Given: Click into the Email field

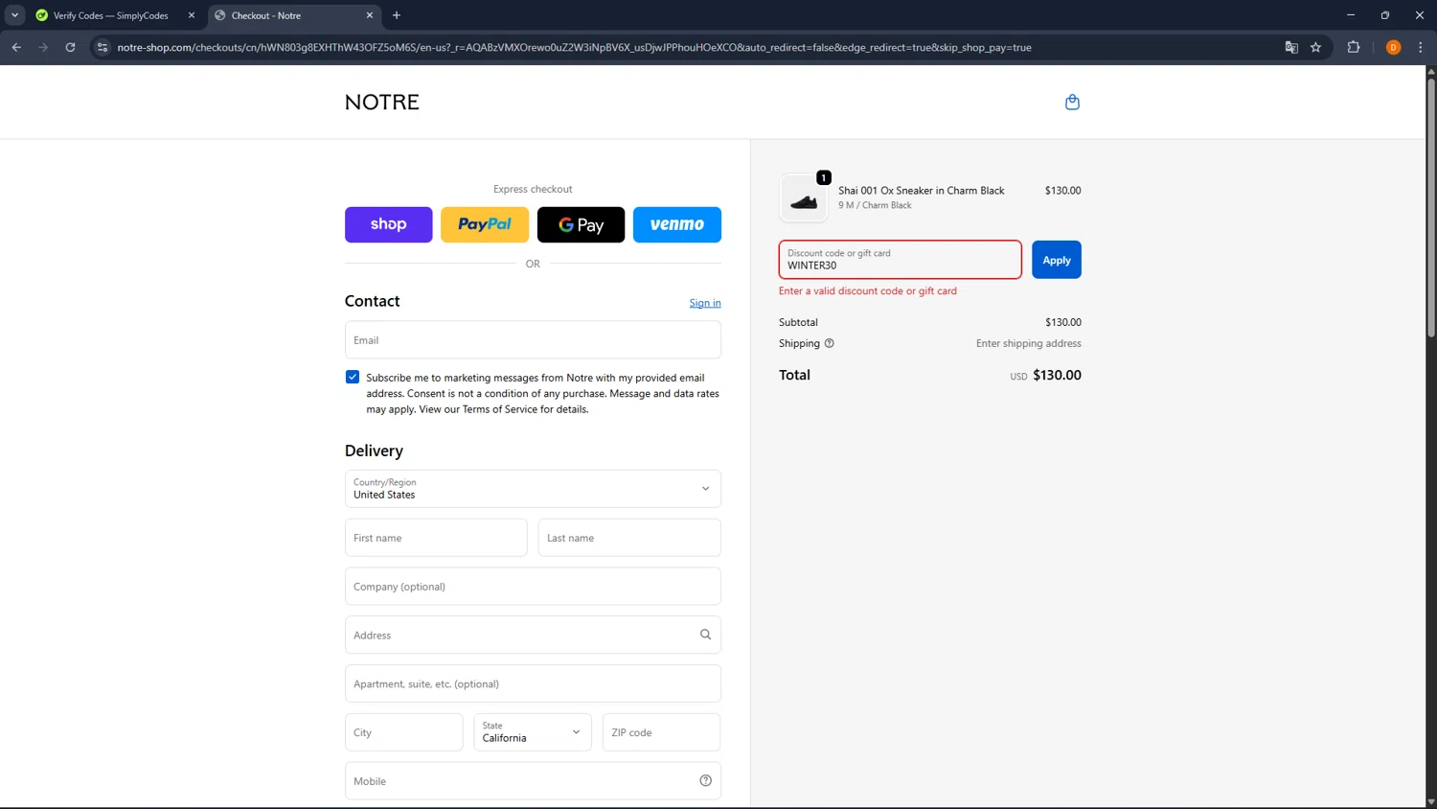Looking at the screenshot, I should tap(533, 340).
